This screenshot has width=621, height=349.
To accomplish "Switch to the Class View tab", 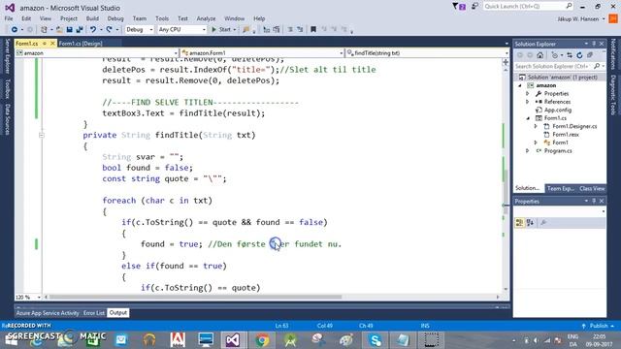I will point(592,188).
